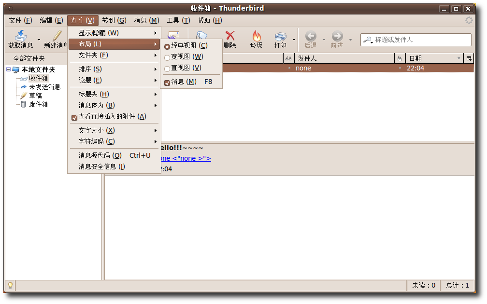Click the Date (日期) column header
The image size is (487, 304).
(434, 58)
